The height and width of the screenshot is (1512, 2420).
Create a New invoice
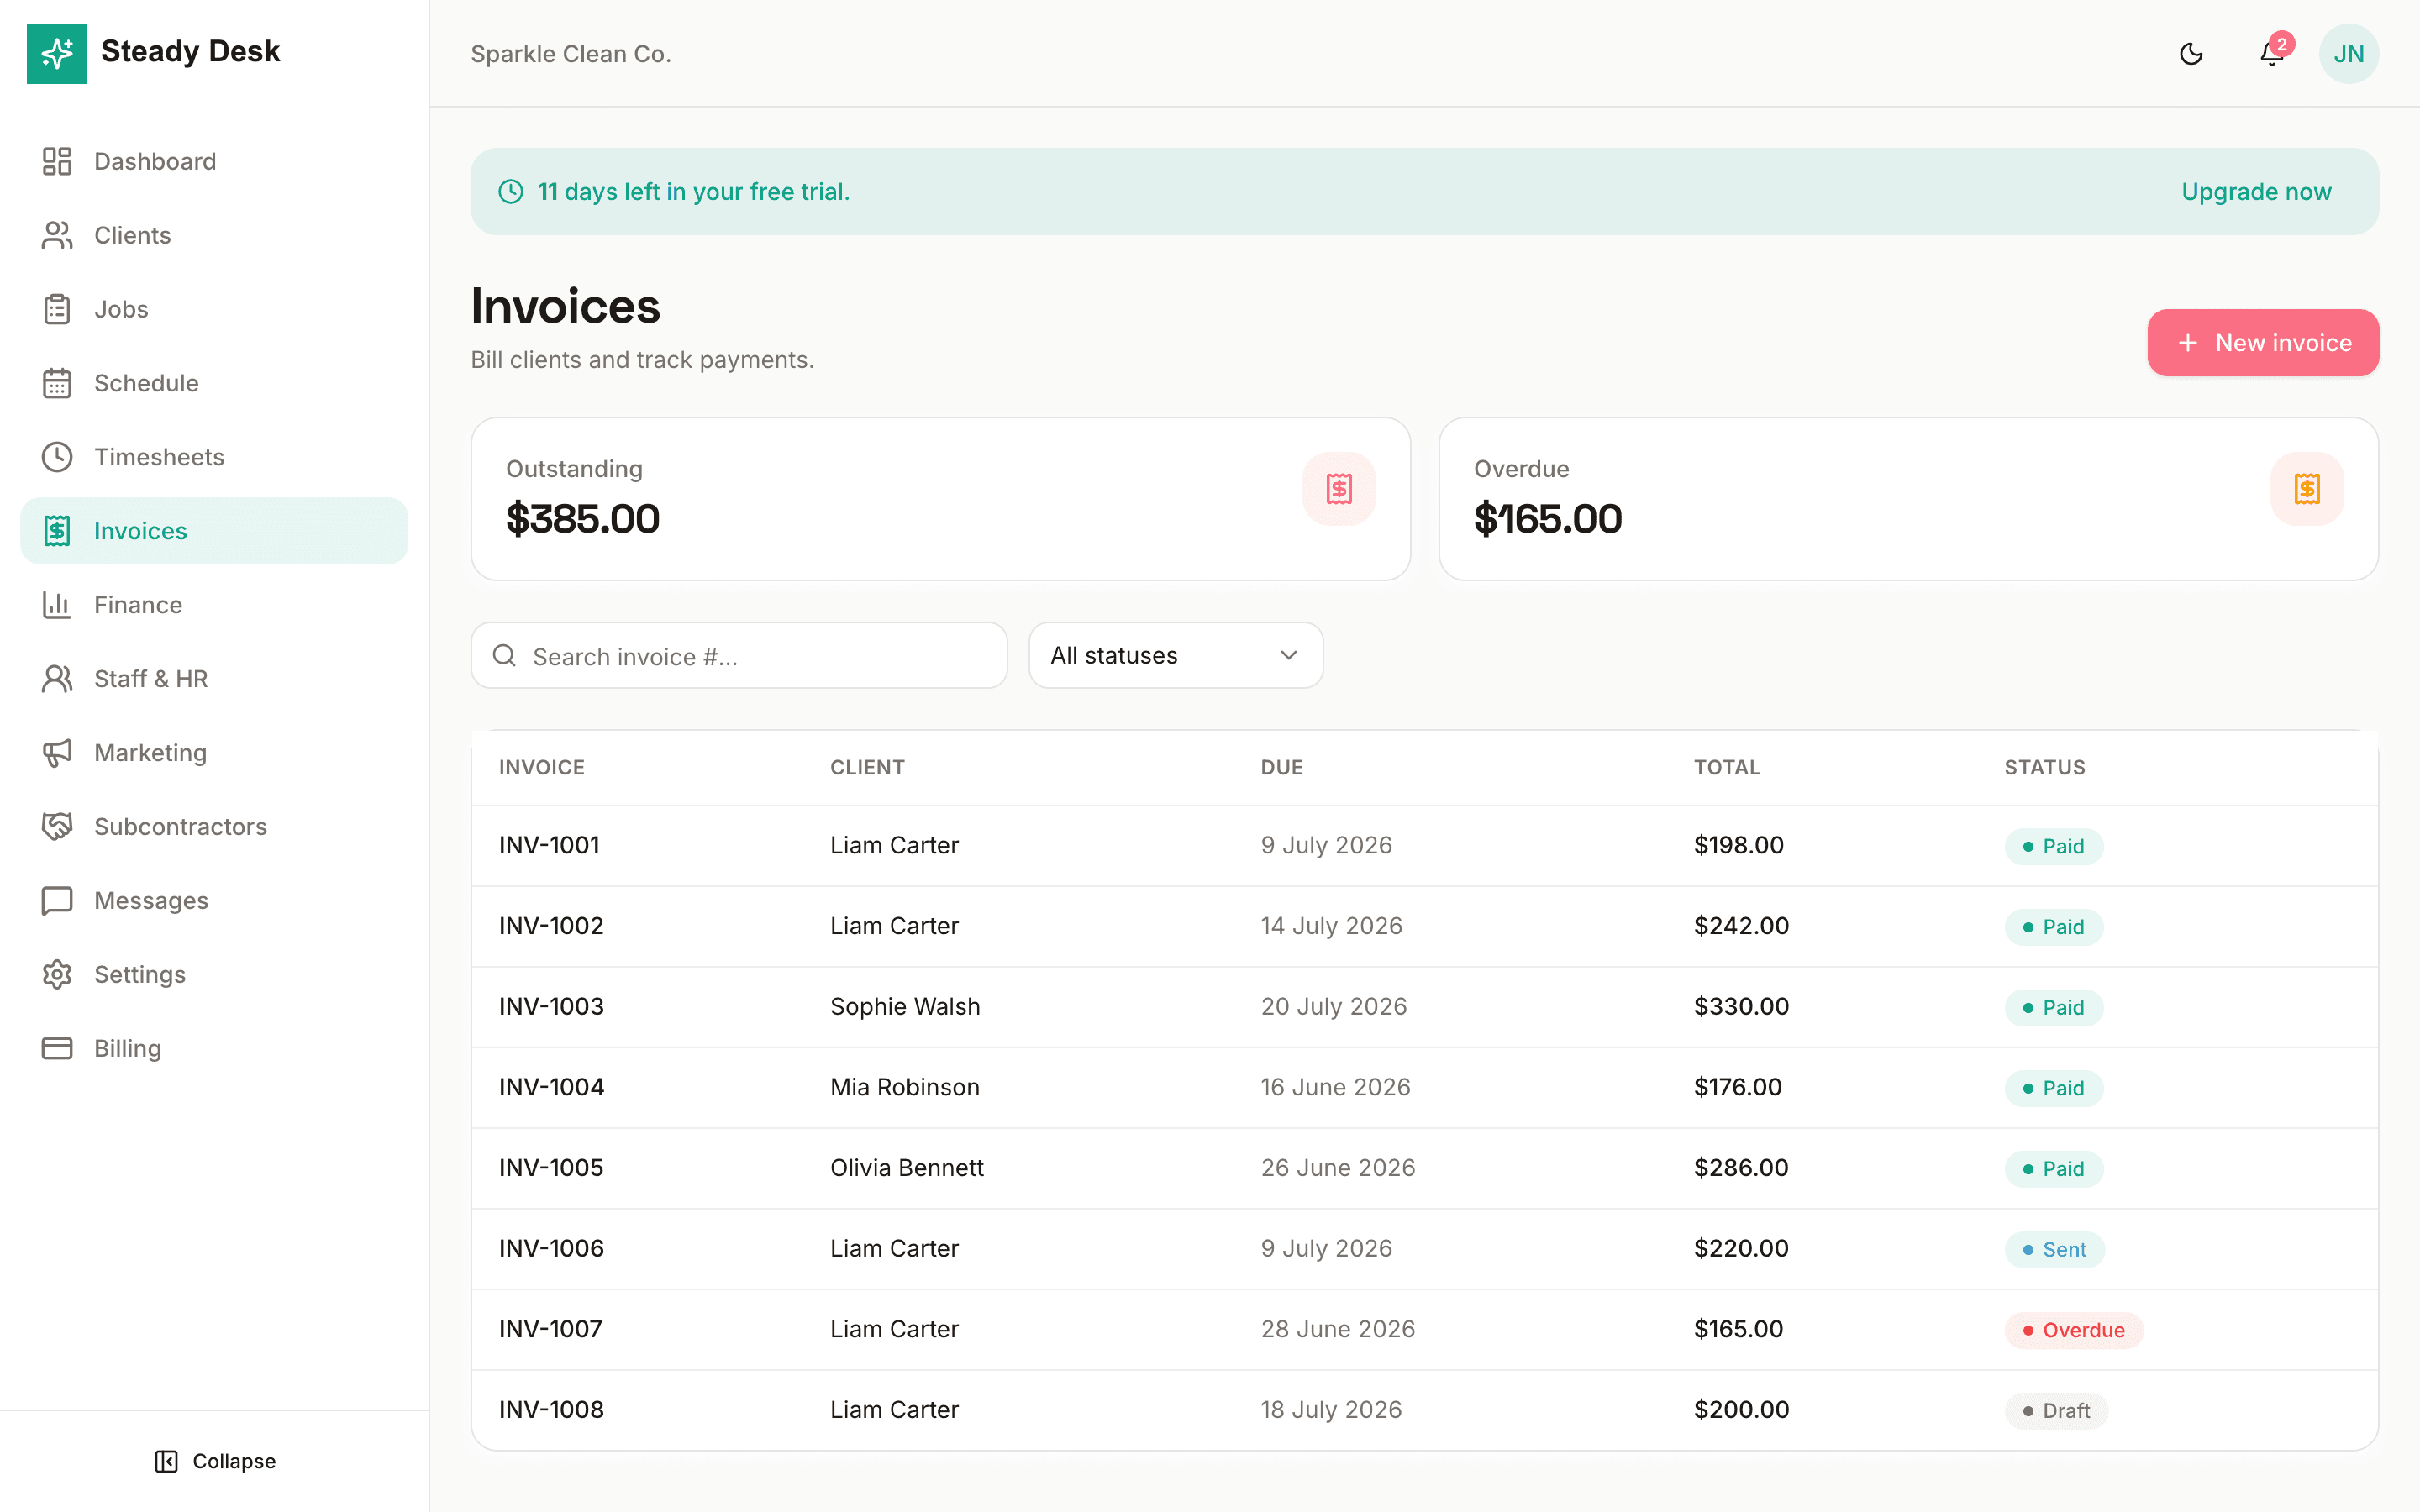coord(2263,343)
